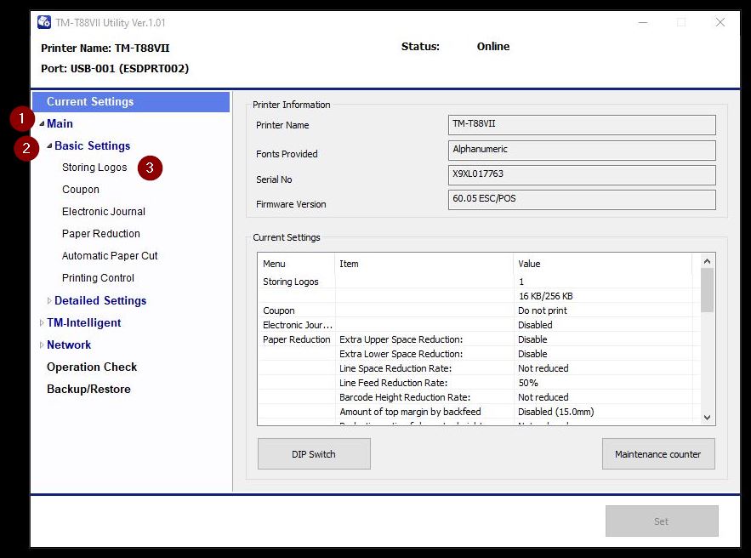751x558 pixels.
Task: Click the TM-T88VII Utility app icon
Action: pyautogui.click(x=44, y=22)
